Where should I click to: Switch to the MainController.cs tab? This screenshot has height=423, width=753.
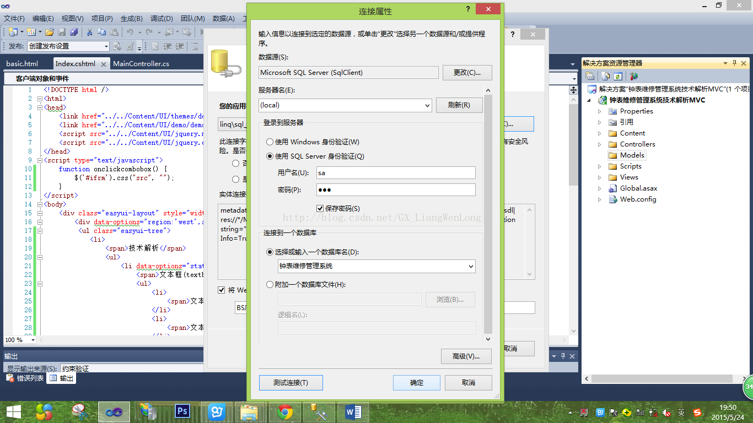[141, 64]
